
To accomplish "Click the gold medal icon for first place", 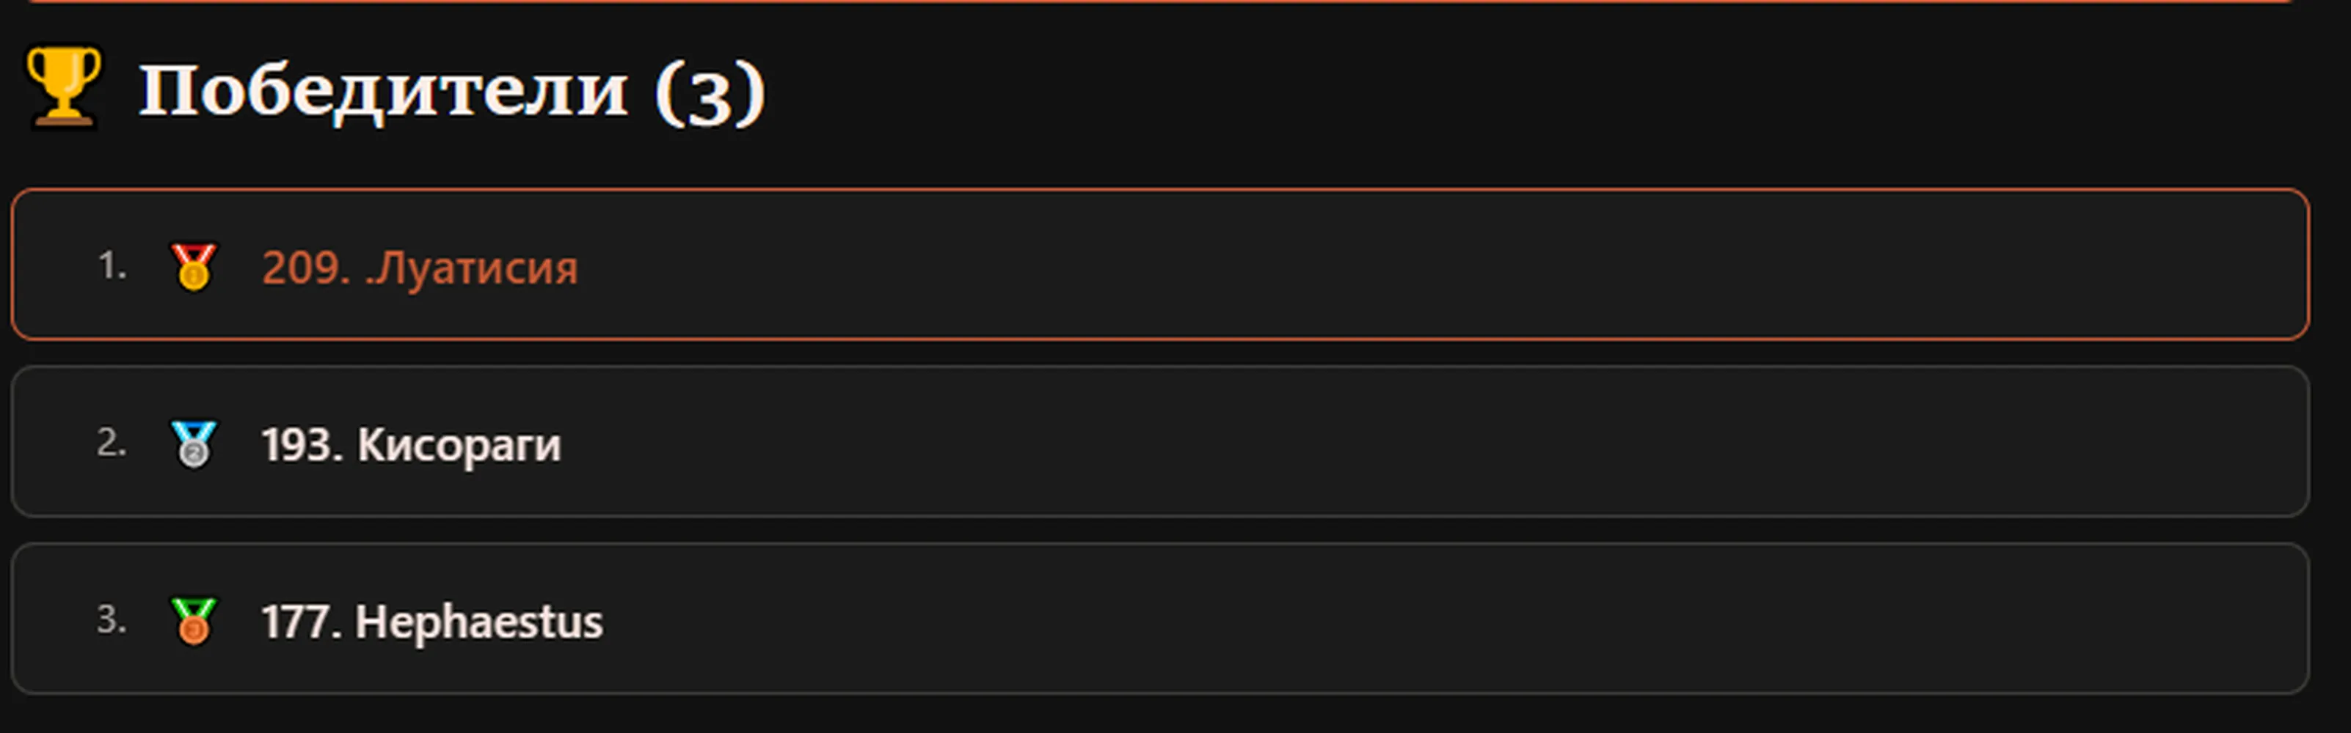I will pos(194,267).
